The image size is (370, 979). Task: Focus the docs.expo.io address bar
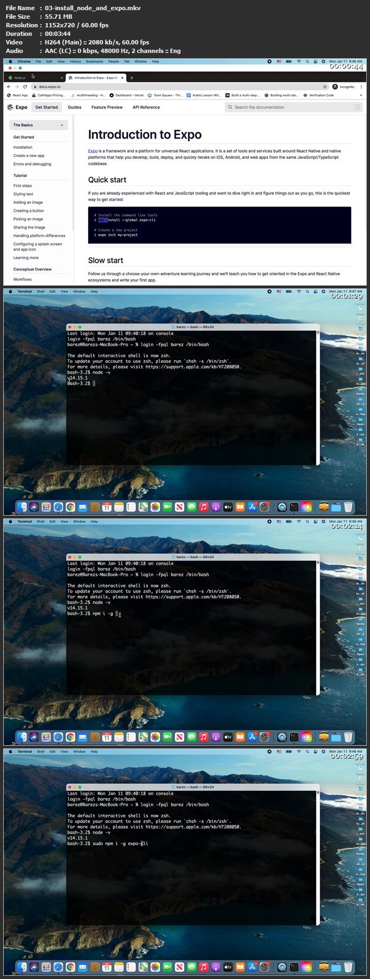coord(179,87)
